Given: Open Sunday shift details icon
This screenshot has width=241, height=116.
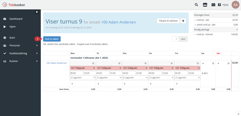Looking at the screenshot, I should pyautogui.click(x=229, y=63).
